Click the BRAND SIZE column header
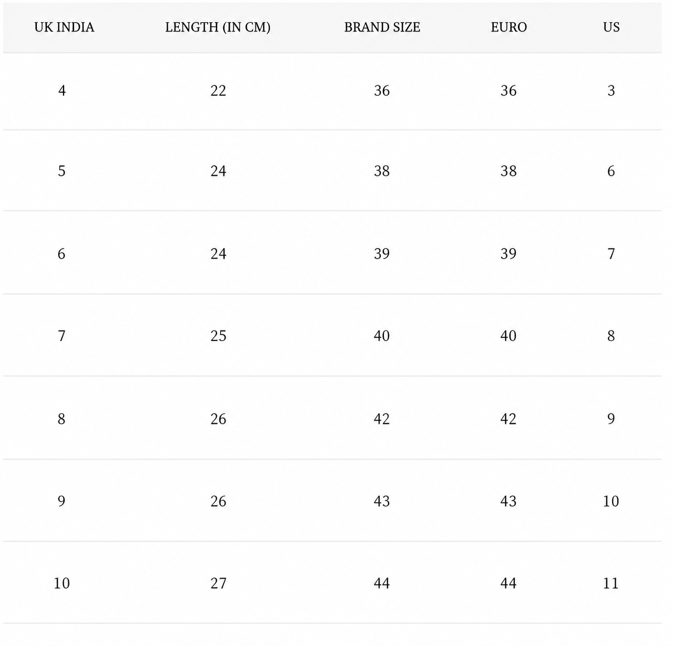 [382, 27]
